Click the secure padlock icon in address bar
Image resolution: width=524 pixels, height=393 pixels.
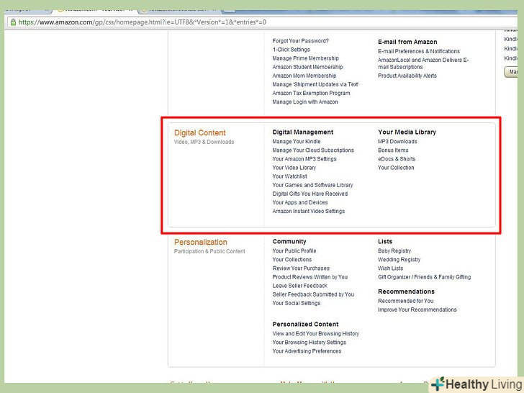13,22
